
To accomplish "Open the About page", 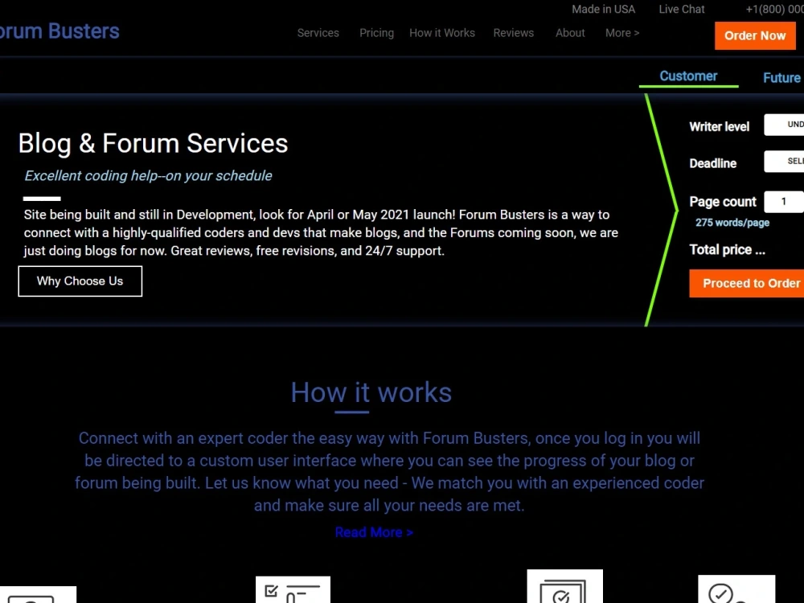I will point(570,33).
